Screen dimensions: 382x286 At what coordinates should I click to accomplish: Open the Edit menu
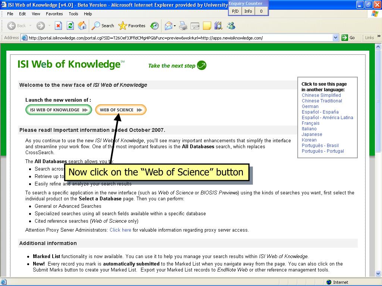22,14
